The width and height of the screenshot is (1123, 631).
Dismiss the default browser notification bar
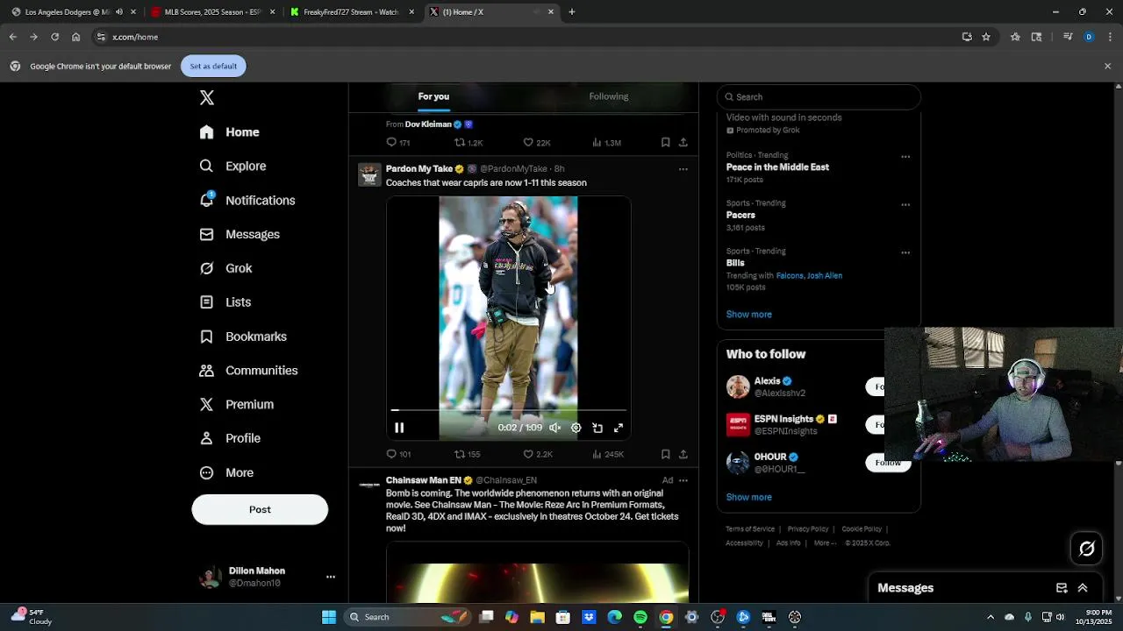click(x=1107, y=66)
